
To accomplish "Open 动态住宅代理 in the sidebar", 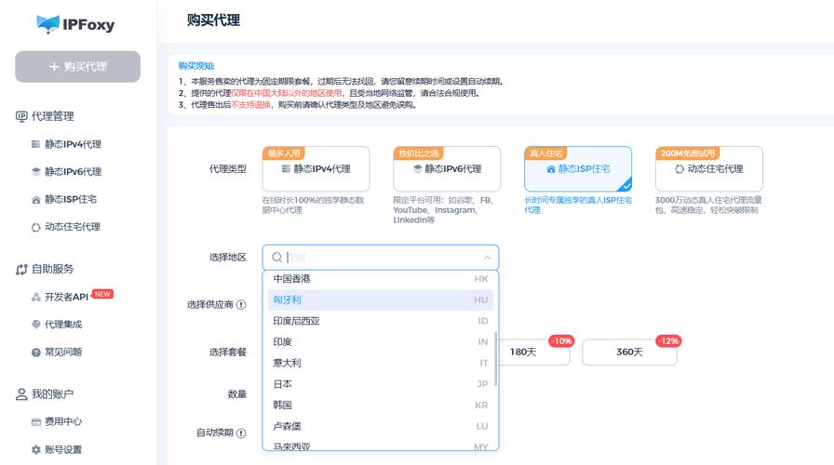I will click(x=73, y=227).
